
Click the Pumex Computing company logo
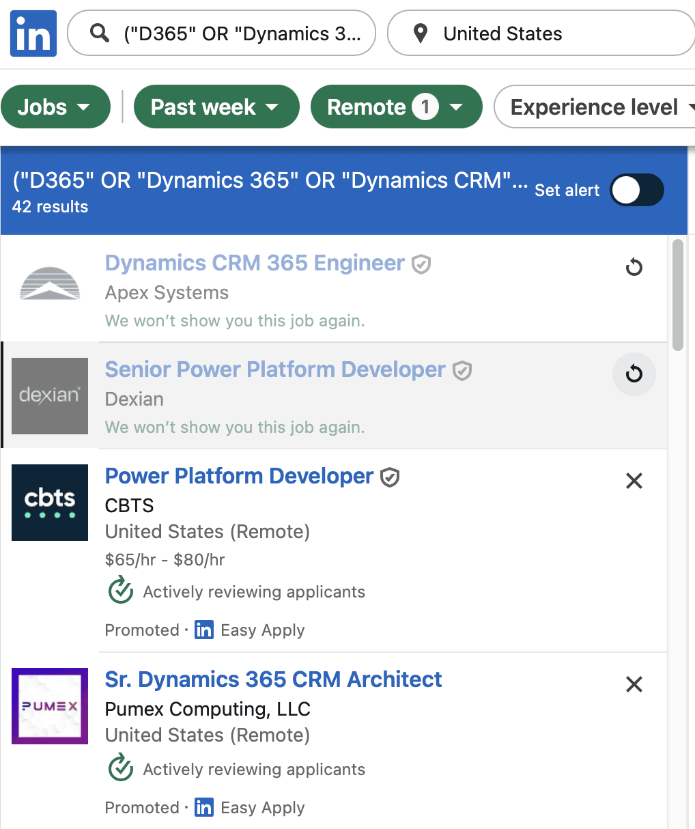[x=49, y=706]
